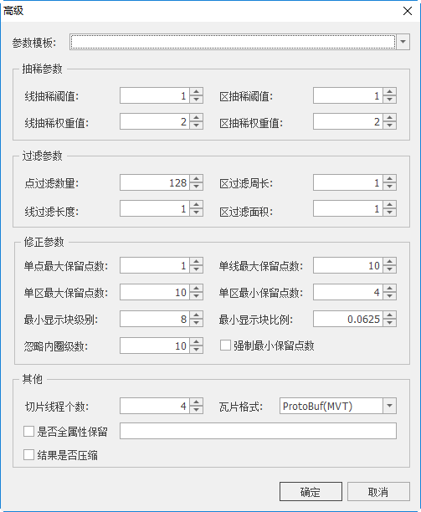Increase 点过滤数量 using the up spinner arrow

pos(197,178)
